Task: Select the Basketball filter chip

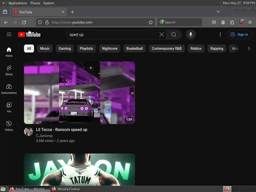Action: pyautogui.click(x=135, y=48)
